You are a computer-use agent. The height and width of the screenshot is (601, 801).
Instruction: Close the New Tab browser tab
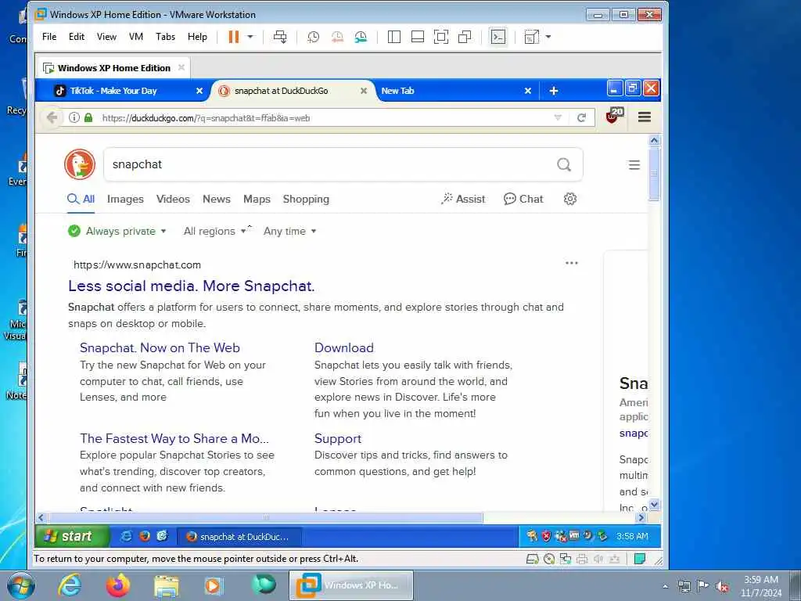[x=528, y=91]
